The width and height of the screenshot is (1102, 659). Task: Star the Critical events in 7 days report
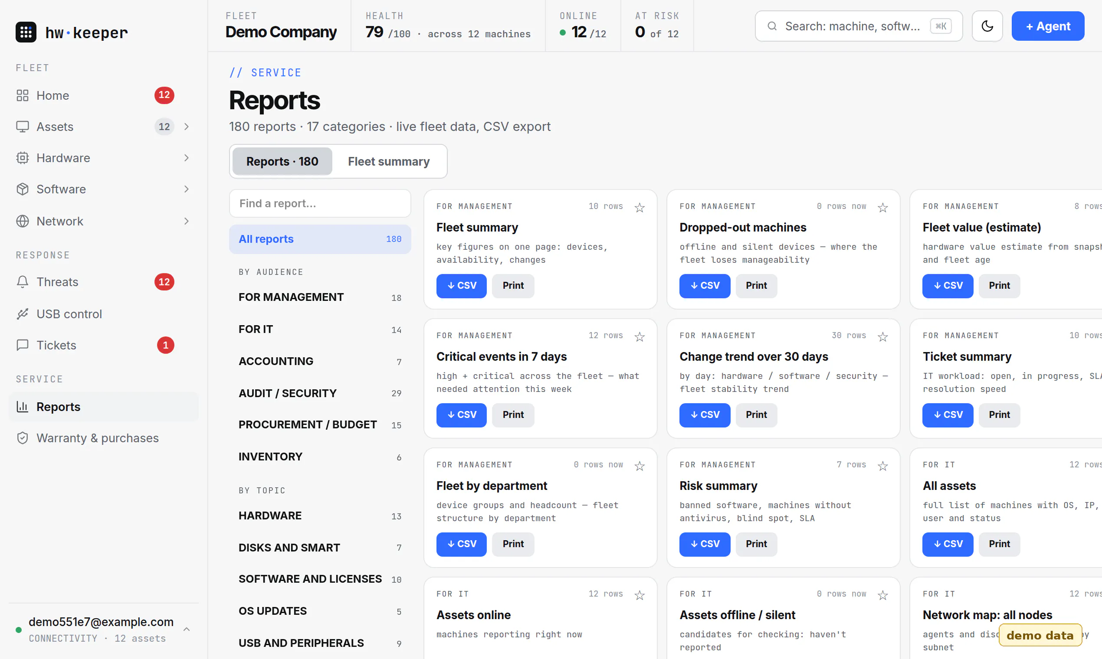pyautogui.click(x=640, y=336)
